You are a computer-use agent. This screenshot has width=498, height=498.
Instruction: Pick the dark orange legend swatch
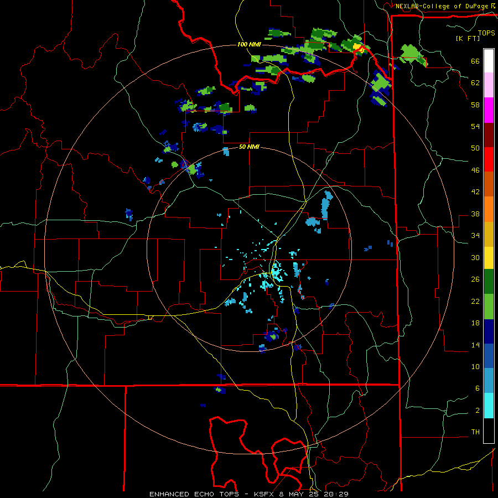pyautogui.click(x=489, y=184)
